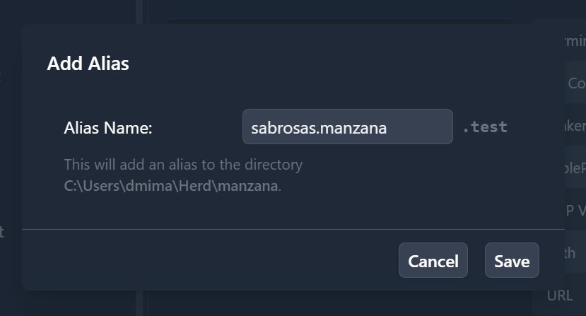
Task: Click the cut-off "min" text behind dialog
Action: click(x=575, y=40)
